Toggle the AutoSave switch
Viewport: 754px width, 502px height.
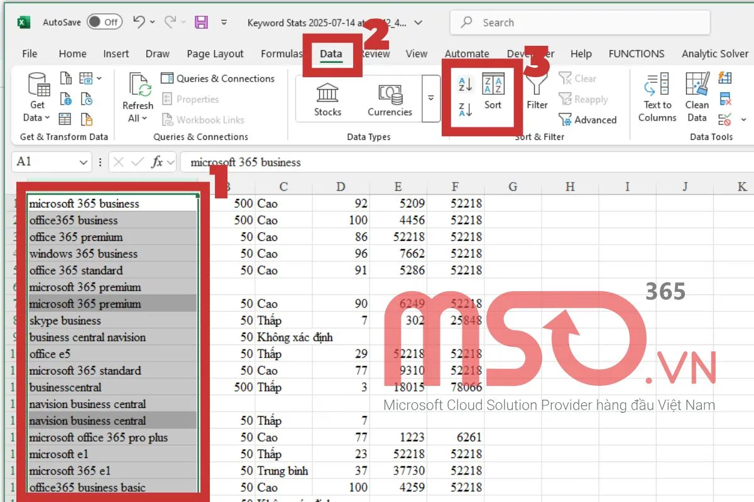tap(104, 22)
